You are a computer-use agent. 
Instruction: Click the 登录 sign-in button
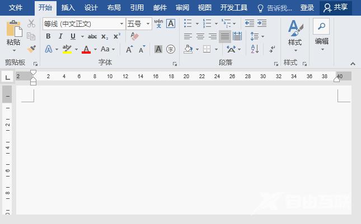(307, 8)
